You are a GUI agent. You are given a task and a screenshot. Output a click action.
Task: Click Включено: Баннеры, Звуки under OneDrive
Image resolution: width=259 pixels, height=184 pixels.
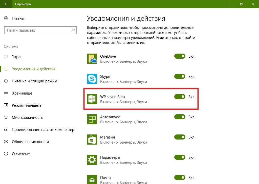coord(123,61)
